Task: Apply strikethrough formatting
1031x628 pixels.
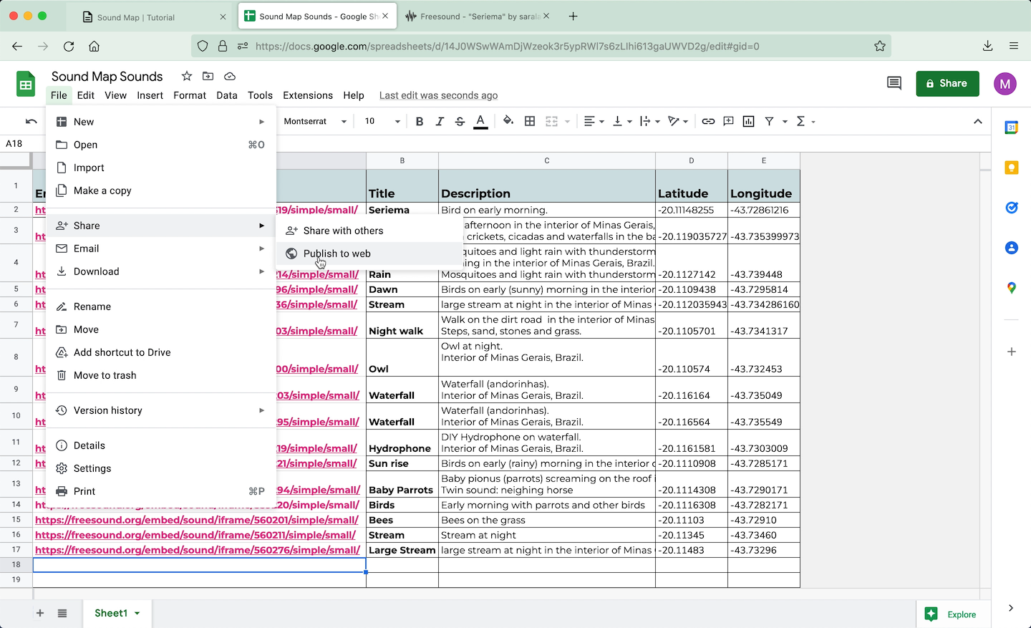Action: [460, 122]
